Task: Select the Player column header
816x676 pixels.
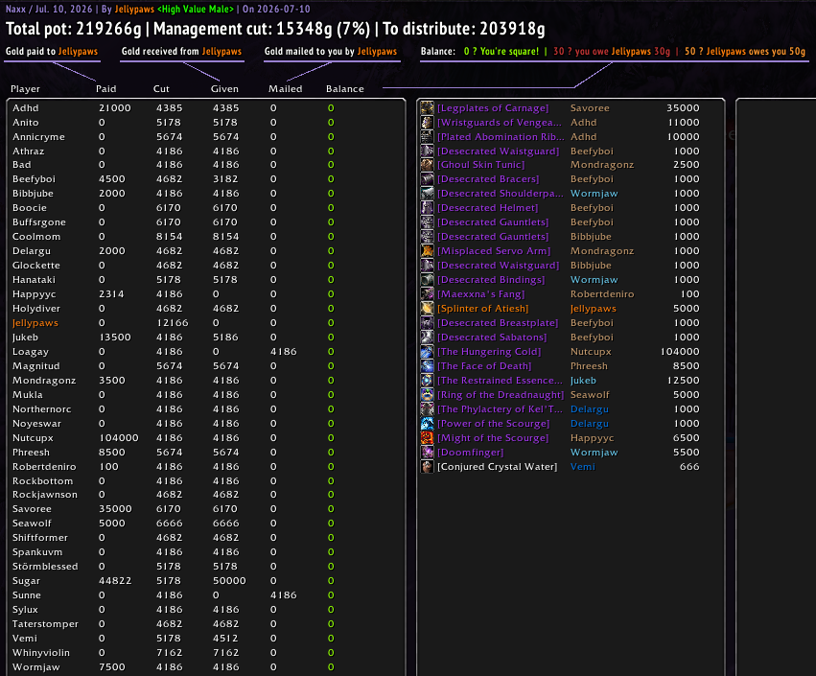Action: click(x=25, y=89)
